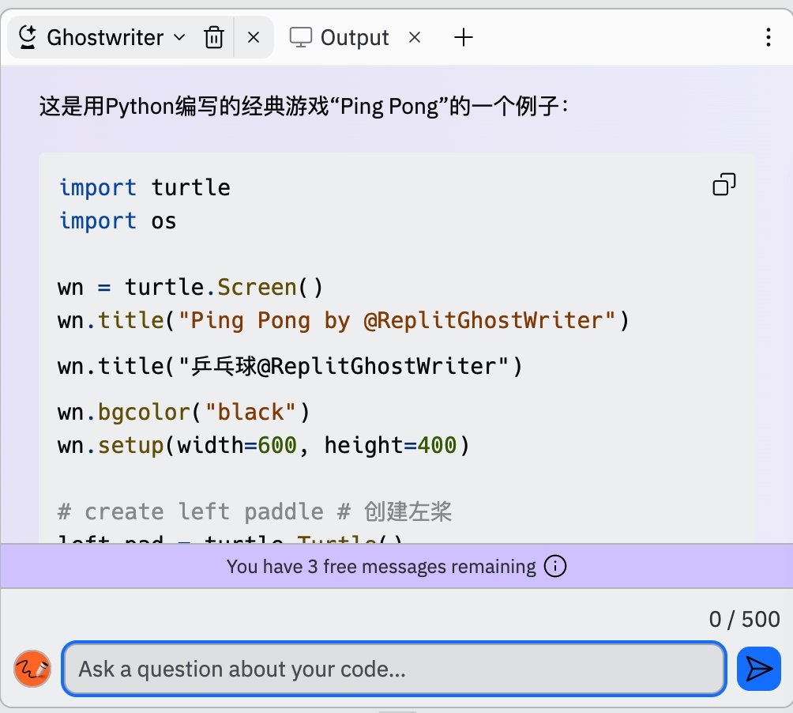Click the 'Ping Pong by @ReplitGhostWriter' title line

344,321
